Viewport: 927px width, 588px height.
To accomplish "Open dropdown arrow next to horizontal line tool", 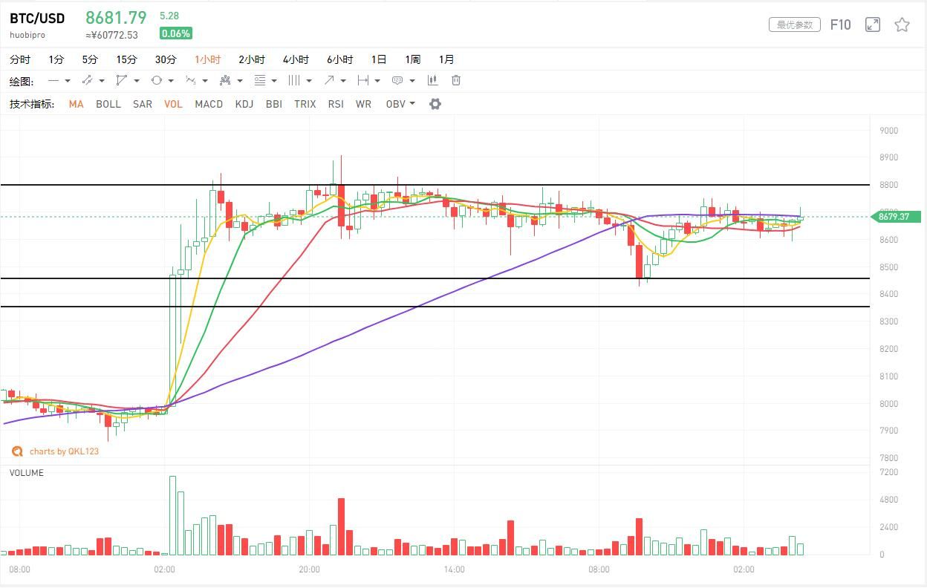I will tap(68, 80).
